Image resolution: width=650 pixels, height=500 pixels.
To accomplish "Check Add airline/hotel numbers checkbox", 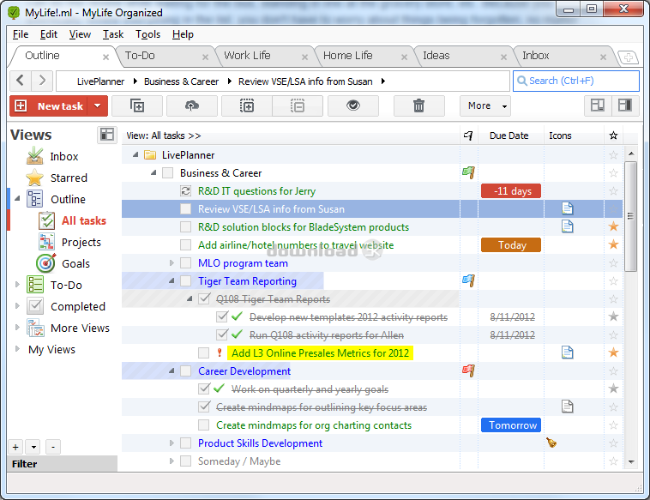I will (x=185, y=245).
